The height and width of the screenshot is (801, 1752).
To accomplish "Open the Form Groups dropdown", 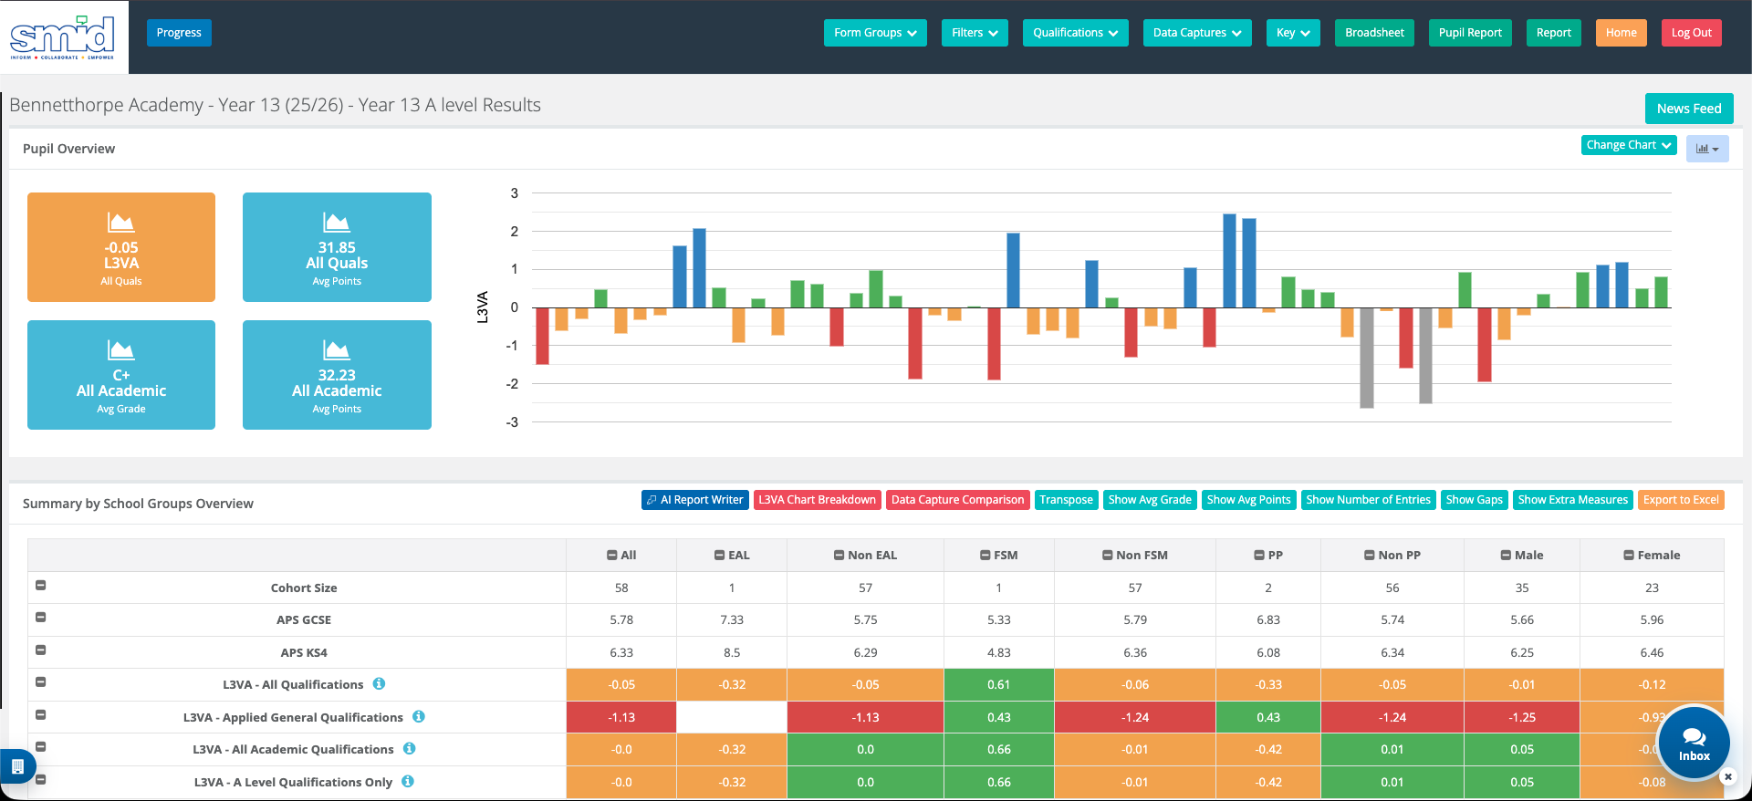I will pyautogui.click(x=875, y=33).
